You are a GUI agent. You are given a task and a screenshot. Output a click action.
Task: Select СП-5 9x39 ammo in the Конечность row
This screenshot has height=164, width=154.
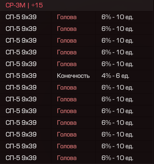click(x=21, y=76)
